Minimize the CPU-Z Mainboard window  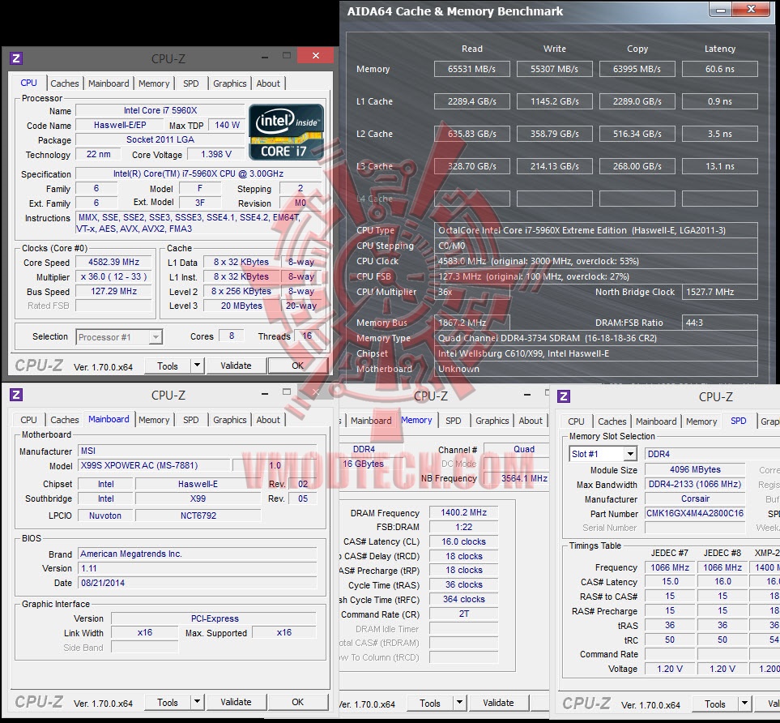pyautogui.click(x=265, y=393)
